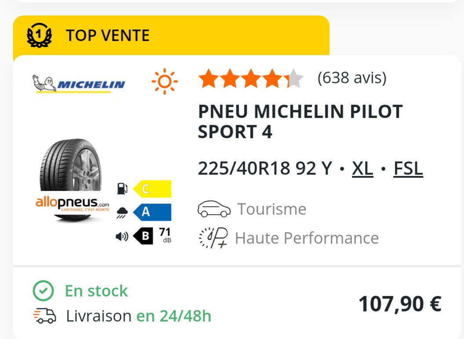Click the fuel pump efficiency icon
The width and height of the screenshot is (464, 339).
coord(122,189)
